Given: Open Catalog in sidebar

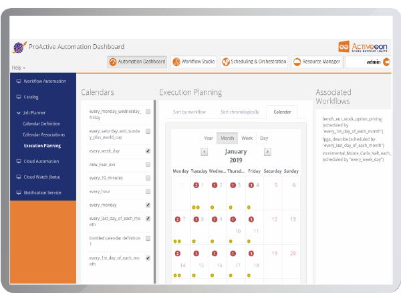Looking at the screenshot, I should (31, 97).
